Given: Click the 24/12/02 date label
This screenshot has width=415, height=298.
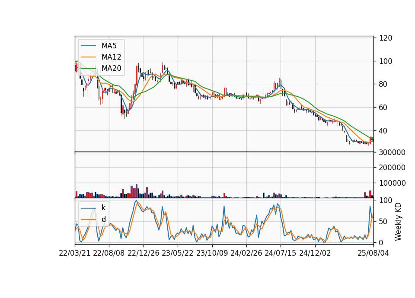Looking at the screenshot, I should [315, 253].
